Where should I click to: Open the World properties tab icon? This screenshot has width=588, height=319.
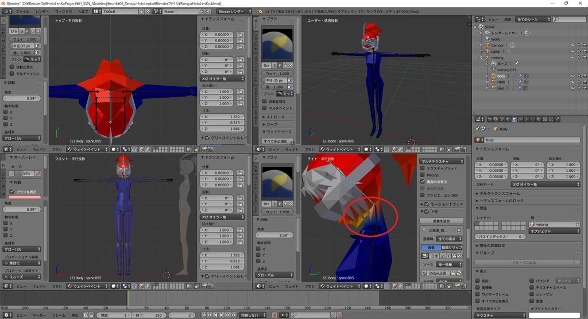pyautogui.click(x=508, y=120)
